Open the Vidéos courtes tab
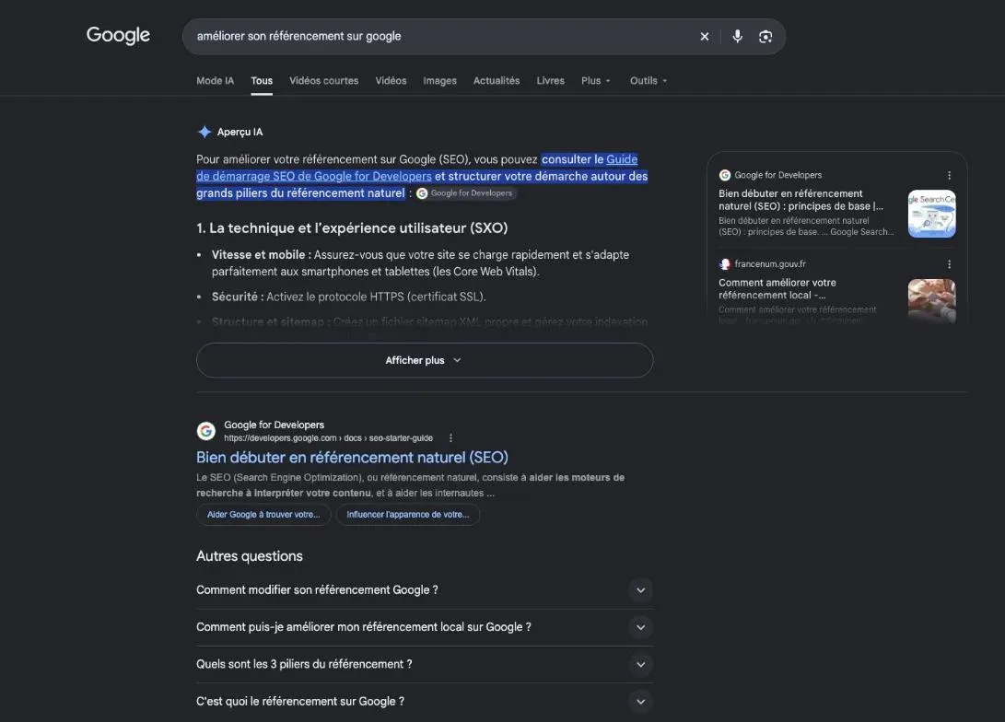1005x722 pixels. (x=323, y=81)
